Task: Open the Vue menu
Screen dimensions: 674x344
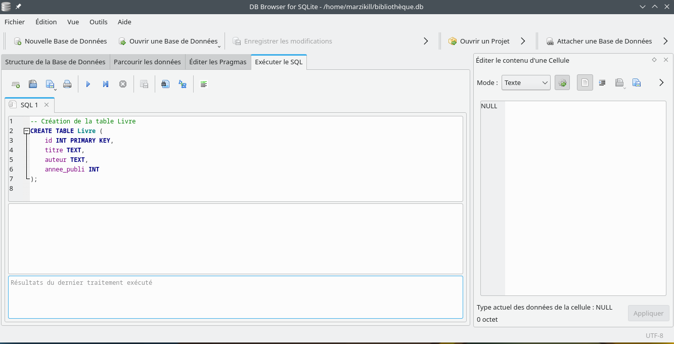Action: point(73,22)
